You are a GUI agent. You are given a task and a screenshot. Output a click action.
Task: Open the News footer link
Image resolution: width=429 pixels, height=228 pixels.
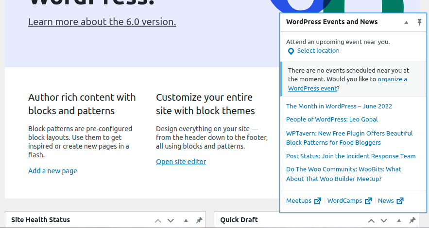pos(386,201)
